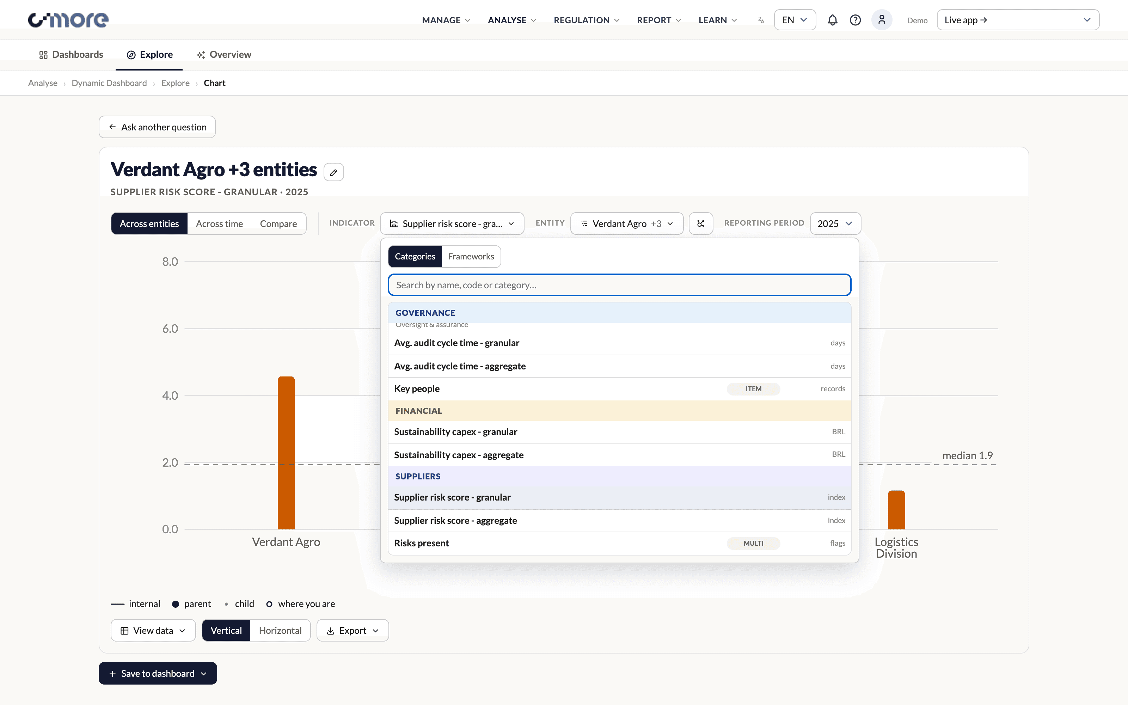Click the Explore compass icon
Image resolution: width=1128 pixels, height=705 pixels.
pos(131,55)
